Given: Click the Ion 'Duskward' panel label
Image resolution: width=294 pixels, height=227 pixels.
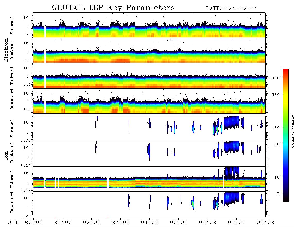Looking at the screenshot, I should click(x=12, y=152).
